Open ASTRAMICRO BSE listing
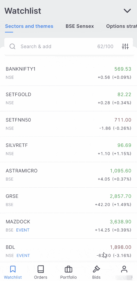The height and width of the screenshot is (281, 137). click(x=68, y=175)
